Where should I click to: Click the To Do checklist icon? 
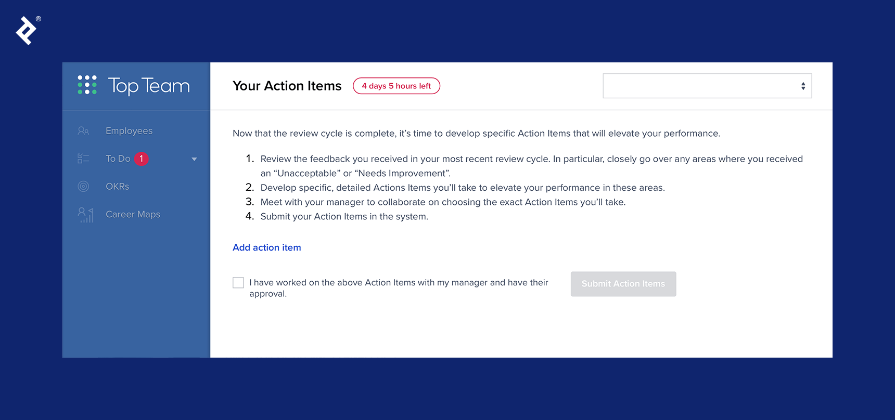click(x=83, y=159)
